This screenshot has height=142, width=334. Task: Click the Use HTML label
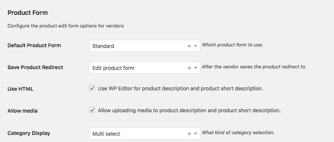tap(20, 89)
